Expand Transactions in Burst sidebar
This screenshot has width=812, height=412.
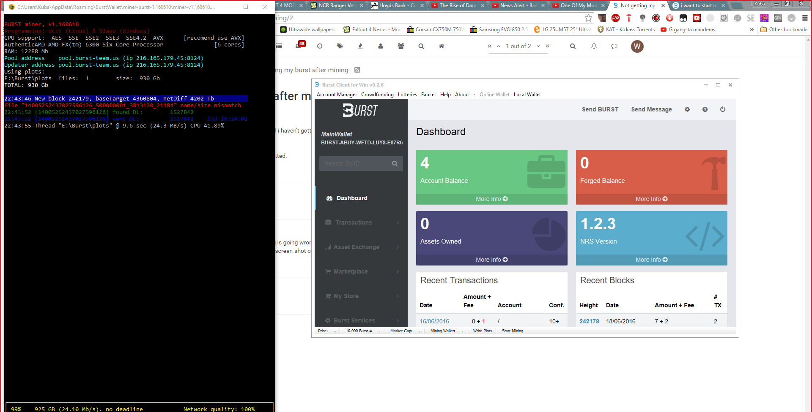tap(361, 222)
